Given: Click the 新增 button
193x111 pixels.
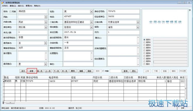Looking at the screenshot, I should (31, 71).
